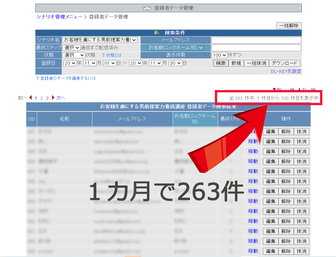Click the red previous-page arrow icon

click(x=30, y=98)
